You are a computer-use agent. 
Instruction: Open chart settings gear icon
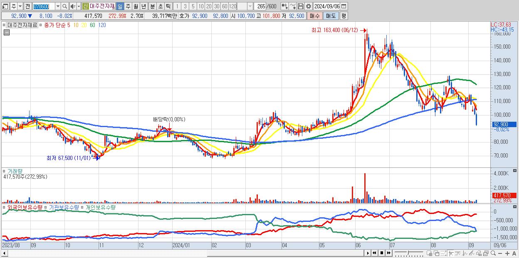pos(309,7)
